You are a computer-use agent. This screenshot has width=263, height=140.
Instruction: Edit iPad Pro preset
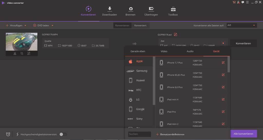point(223,112)
